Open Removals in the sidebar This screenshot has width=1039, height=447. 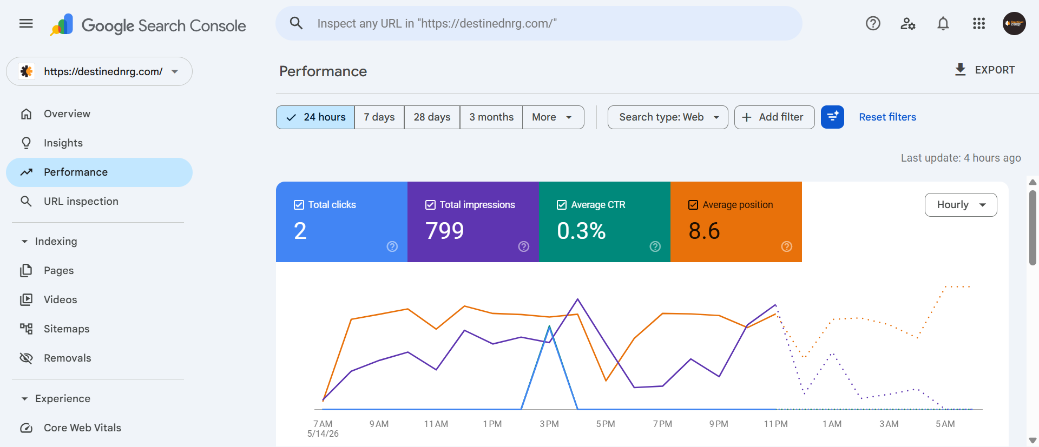coord(100,358)
